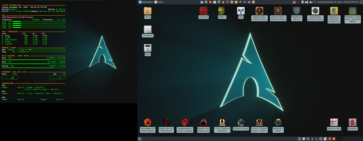The height and width of the screenshot is (141, 363).
Task: Launch Firefox from the top panel
Action: [206, 2]
